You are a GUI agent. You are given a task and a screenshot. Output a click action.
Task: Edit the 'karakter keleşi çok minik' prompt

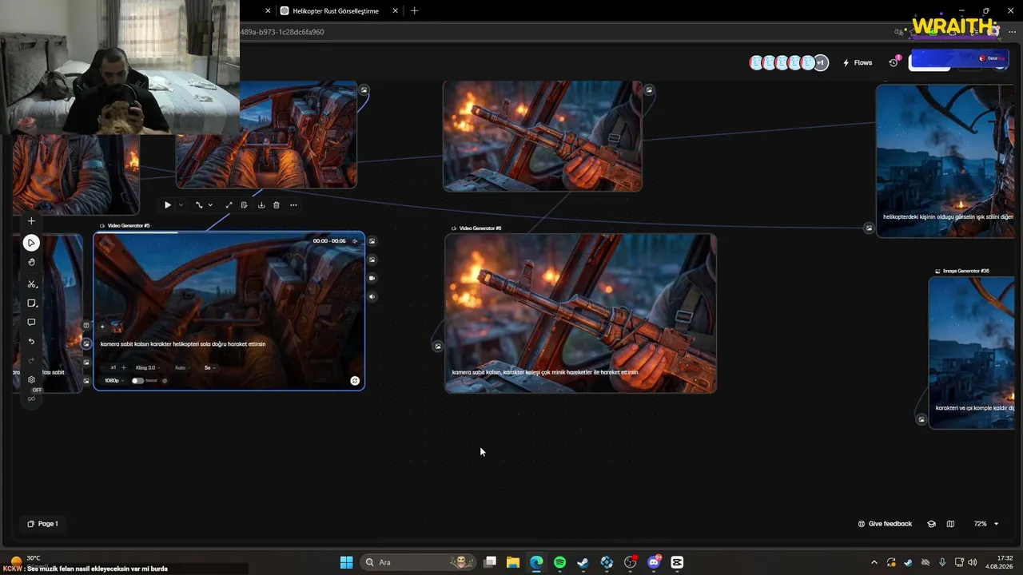(545, 372)
